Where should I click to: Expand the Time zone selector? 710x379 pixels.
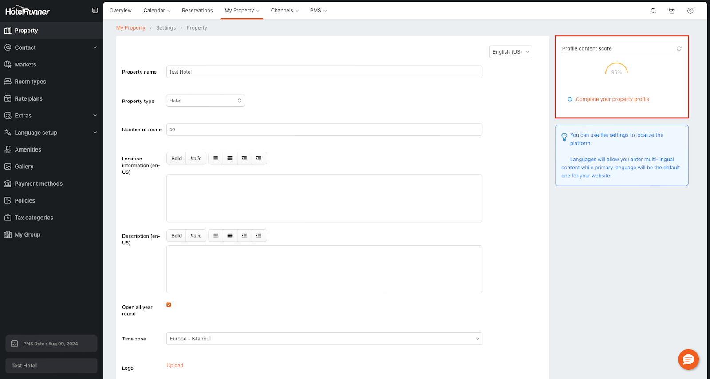coord(324,339)
